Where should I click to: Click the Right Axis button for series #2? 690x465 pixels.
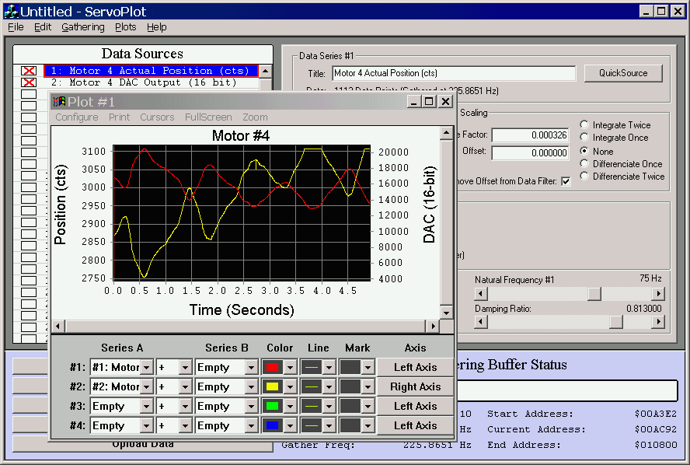point(415,386)
